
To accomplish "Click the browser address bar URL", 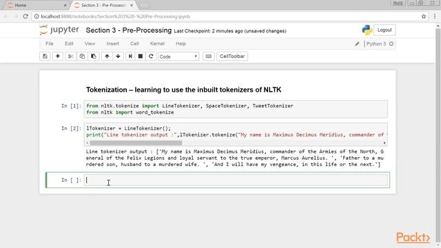I will [116, 17].
